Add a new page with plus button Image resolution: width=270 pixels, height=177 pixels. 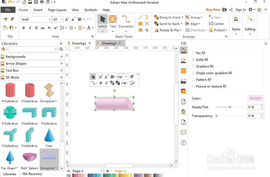tap(108, 171)
